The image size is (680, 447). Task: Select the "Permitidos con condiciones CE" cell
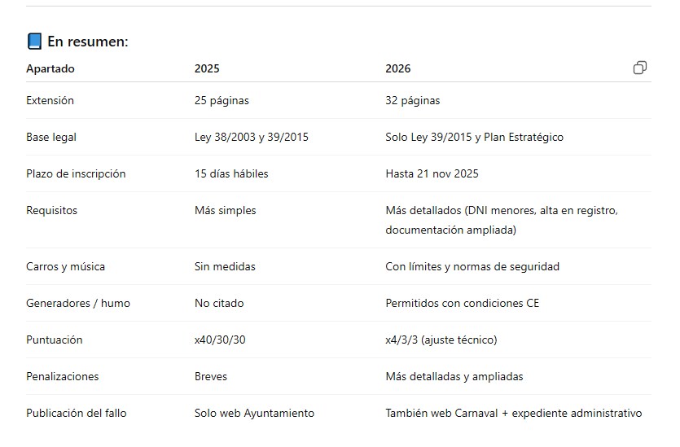462,304
